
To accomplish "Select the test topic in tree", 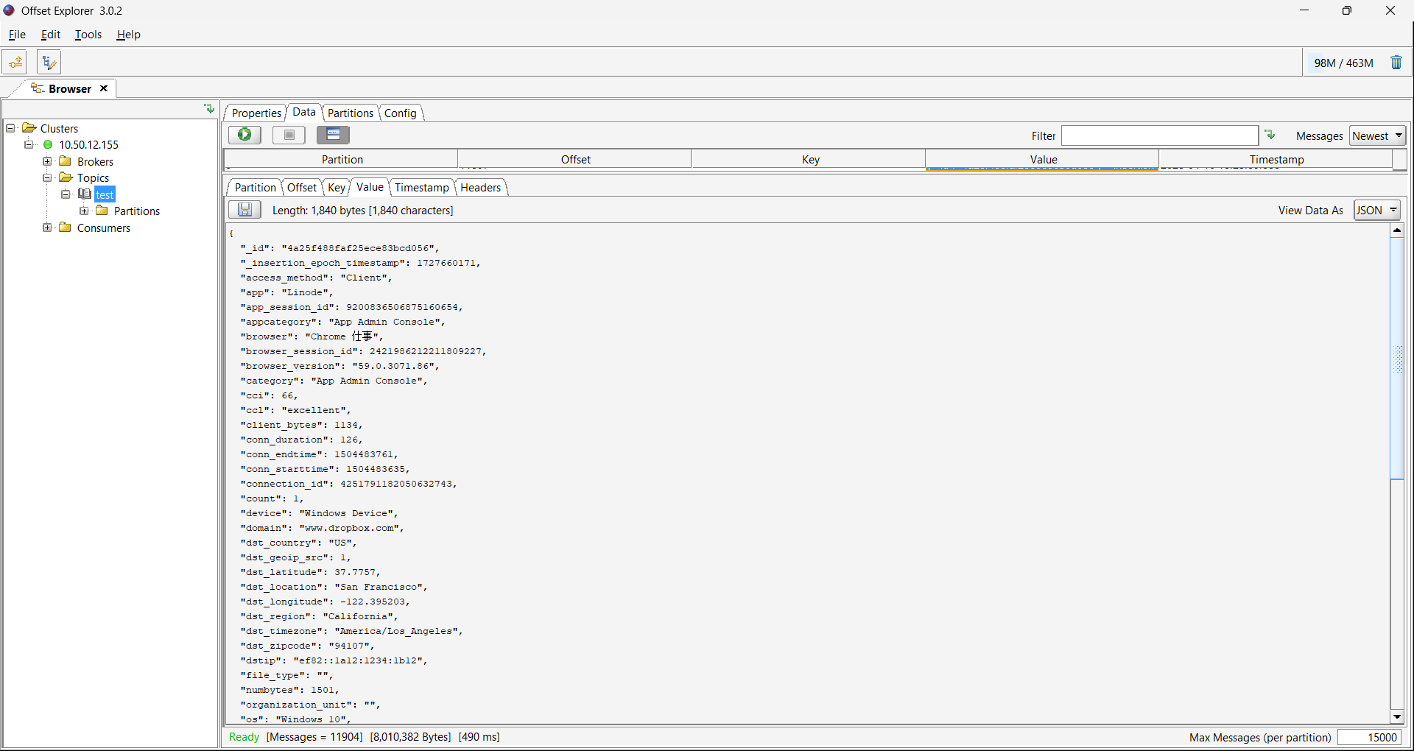I will point(105,194).
